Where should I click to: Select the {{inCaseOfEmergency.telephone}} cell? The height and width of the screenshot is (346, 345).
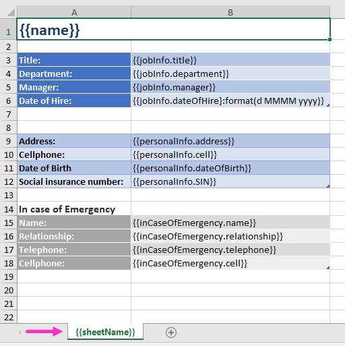coord(230,250)
